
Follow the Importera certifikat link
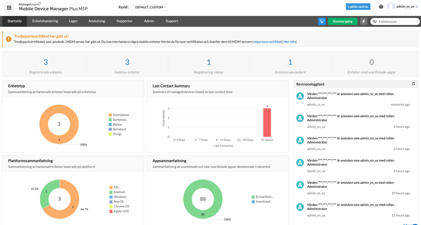[x=267, y=42]
